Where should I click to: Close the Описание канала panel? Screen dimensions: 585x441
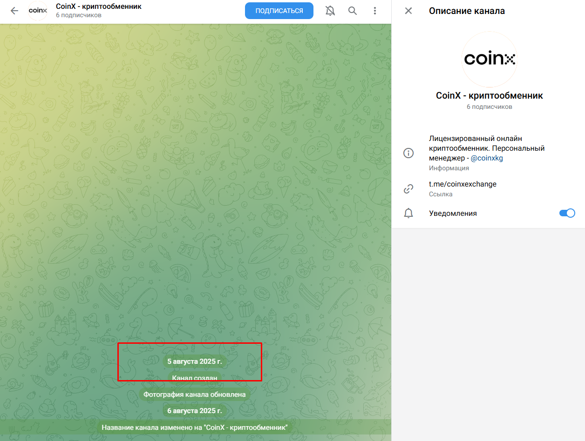(x=408, y=11)
